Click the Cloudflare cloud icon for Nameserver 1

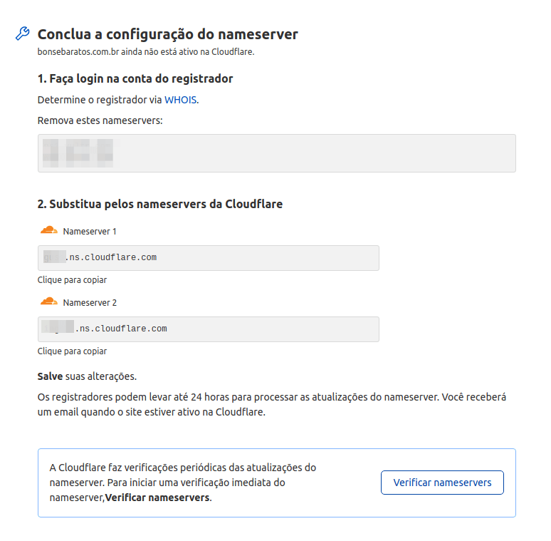coord(48,230)
